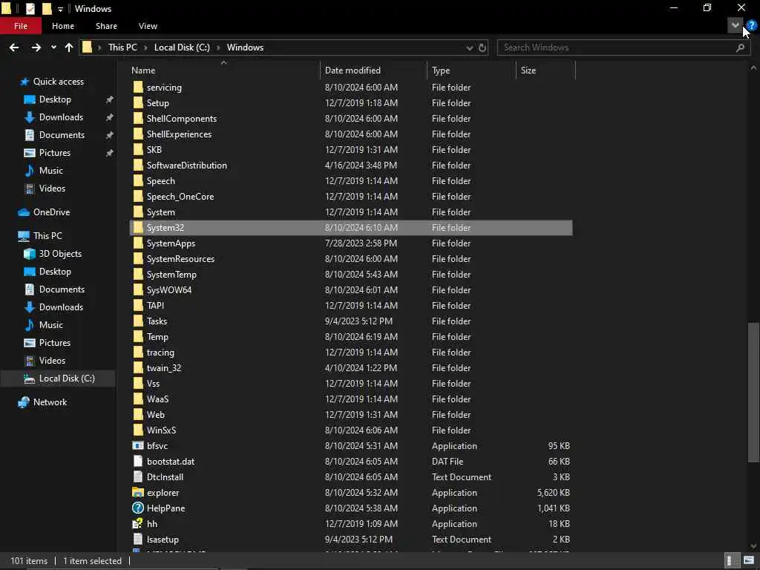Open the Help question mark icon

click(752, 25)
